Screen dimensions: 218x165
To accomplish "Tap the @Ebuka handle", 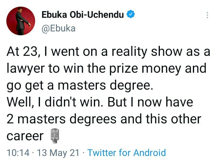I will tap(59, 28).
